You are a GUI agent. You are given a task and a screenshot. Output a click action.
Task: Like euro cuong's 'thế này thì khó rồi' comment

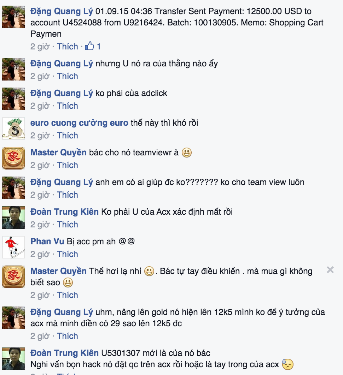[68, 135]
